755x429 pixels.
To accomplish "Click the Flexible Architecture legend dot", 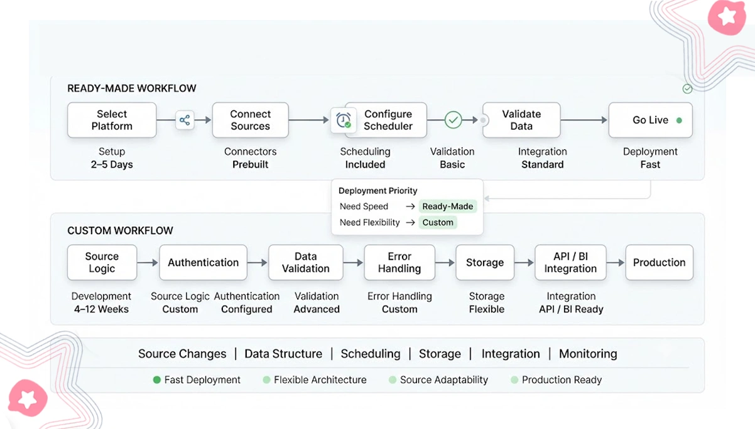I will 266,379.
